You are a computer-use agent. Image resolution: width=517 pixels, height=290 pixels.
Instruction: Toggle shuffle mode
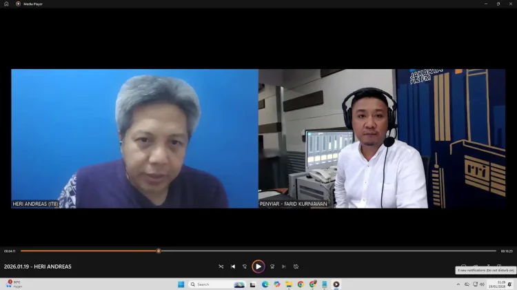click(x=221, y=267)
